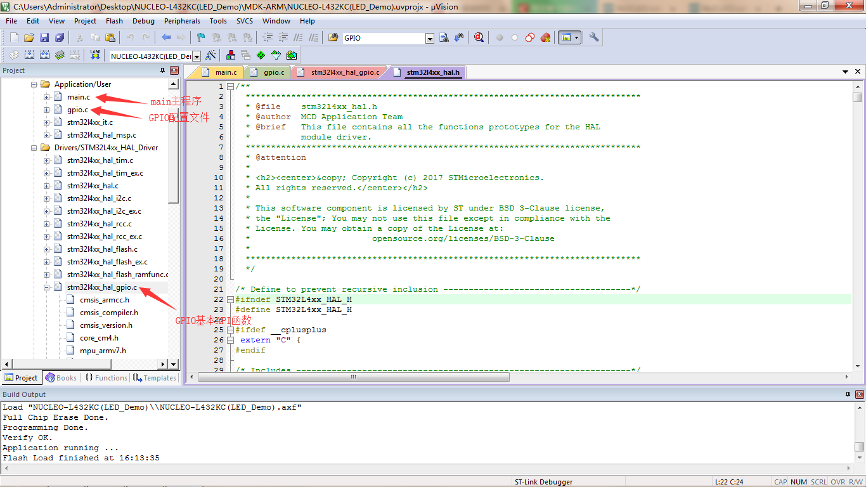Collapse the Application/User folder
This screenshot has height=487, width=866.
(x=34, y=84)
